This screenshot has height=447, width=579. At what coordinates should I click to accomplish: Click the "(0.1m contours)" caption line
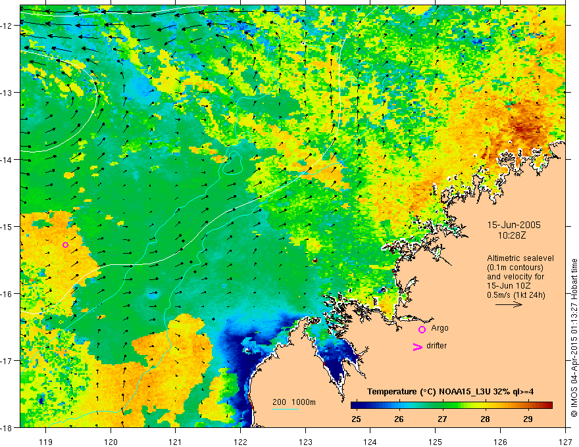(515, 268)
